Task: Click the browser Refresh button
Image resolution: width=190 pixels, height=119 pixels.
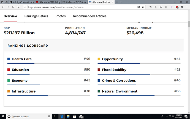Action: click(13, 7)
